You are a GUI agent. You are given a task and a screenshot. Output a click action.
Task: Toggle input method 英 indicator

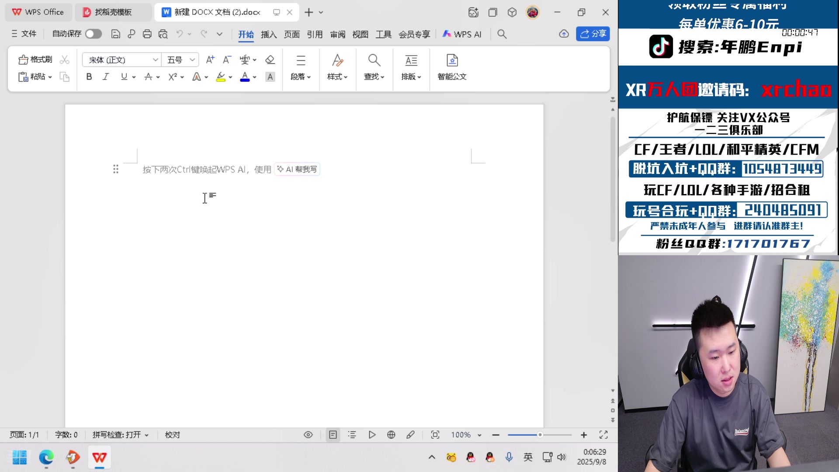528,457
